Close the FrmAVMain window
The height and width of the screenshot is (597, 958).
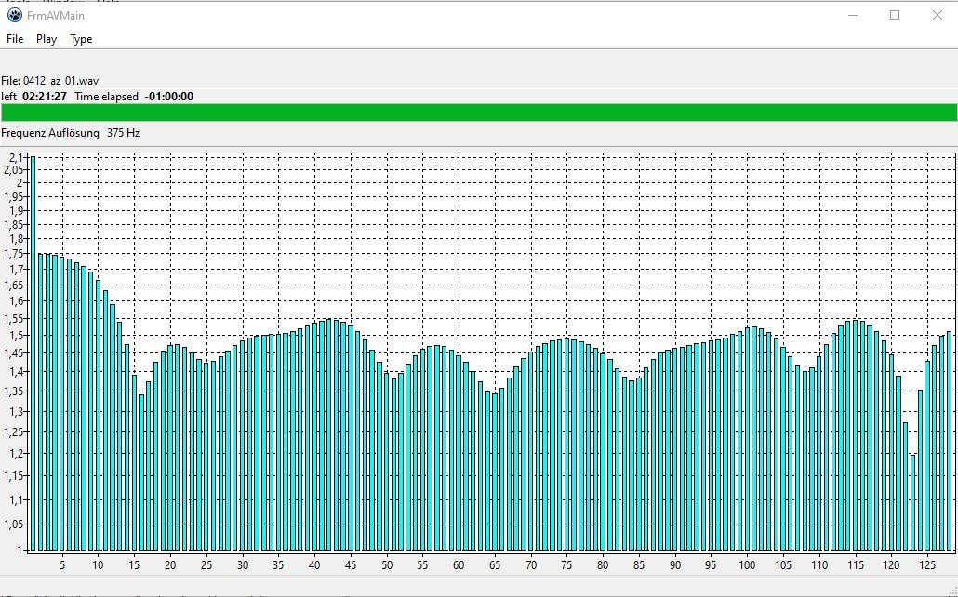pyautogui.click(x=938, y=15)
